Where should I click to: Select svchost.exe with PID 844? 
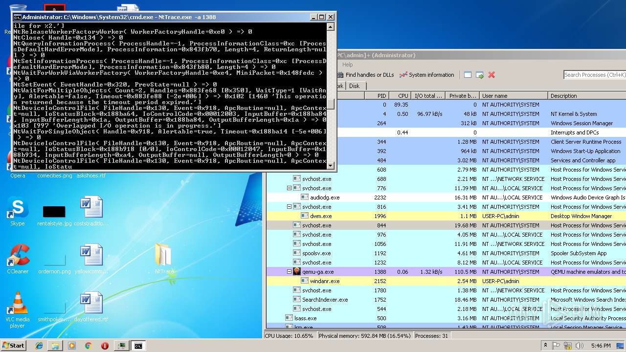click(446, 225)
